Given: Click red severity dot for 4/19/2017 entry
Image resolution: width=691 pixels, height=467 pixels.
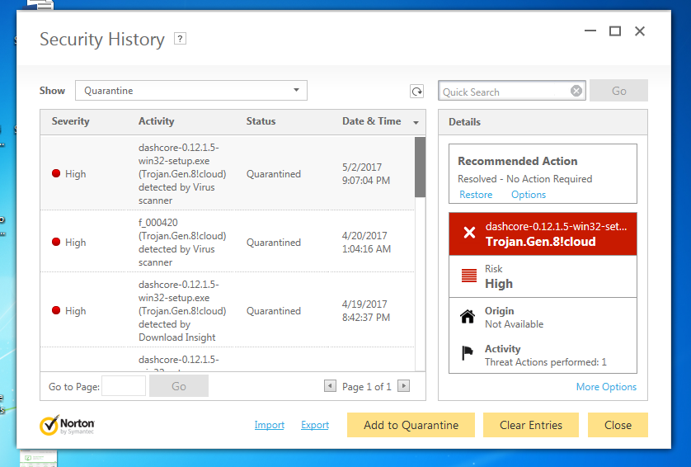Looking at the screenshot, I should click(x=56, y=310).
